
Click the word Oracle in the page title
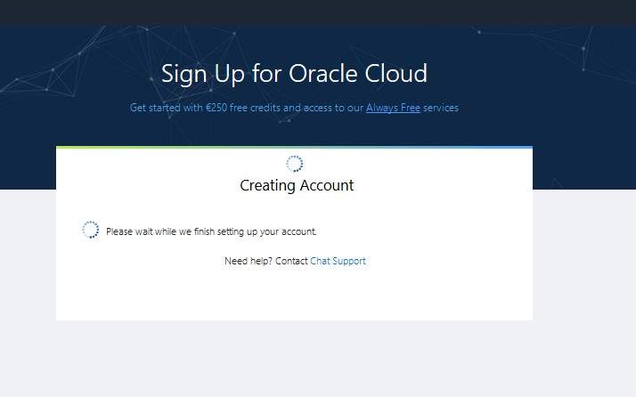coord(324,73)
